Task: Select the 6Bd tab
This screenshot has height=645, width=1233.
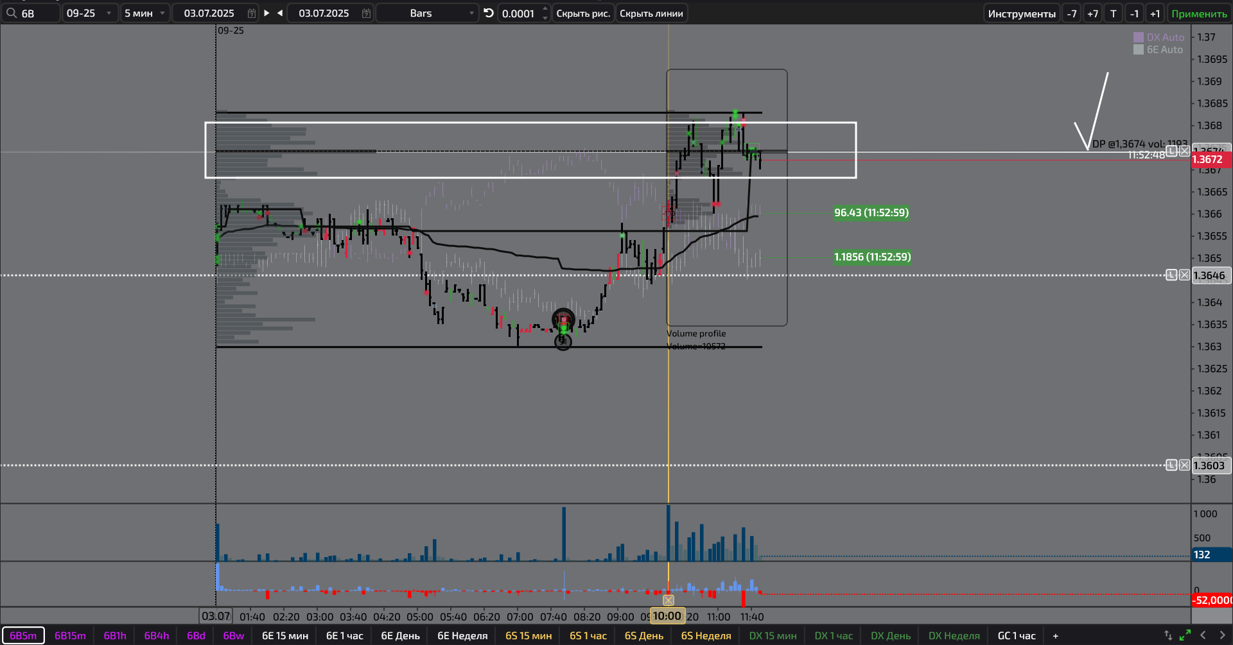Action: tap(196, 635)
